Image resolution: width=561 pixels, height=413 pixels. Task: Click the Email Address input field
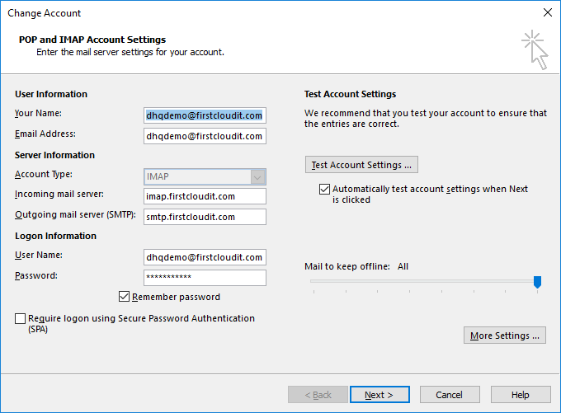point(205,136)
